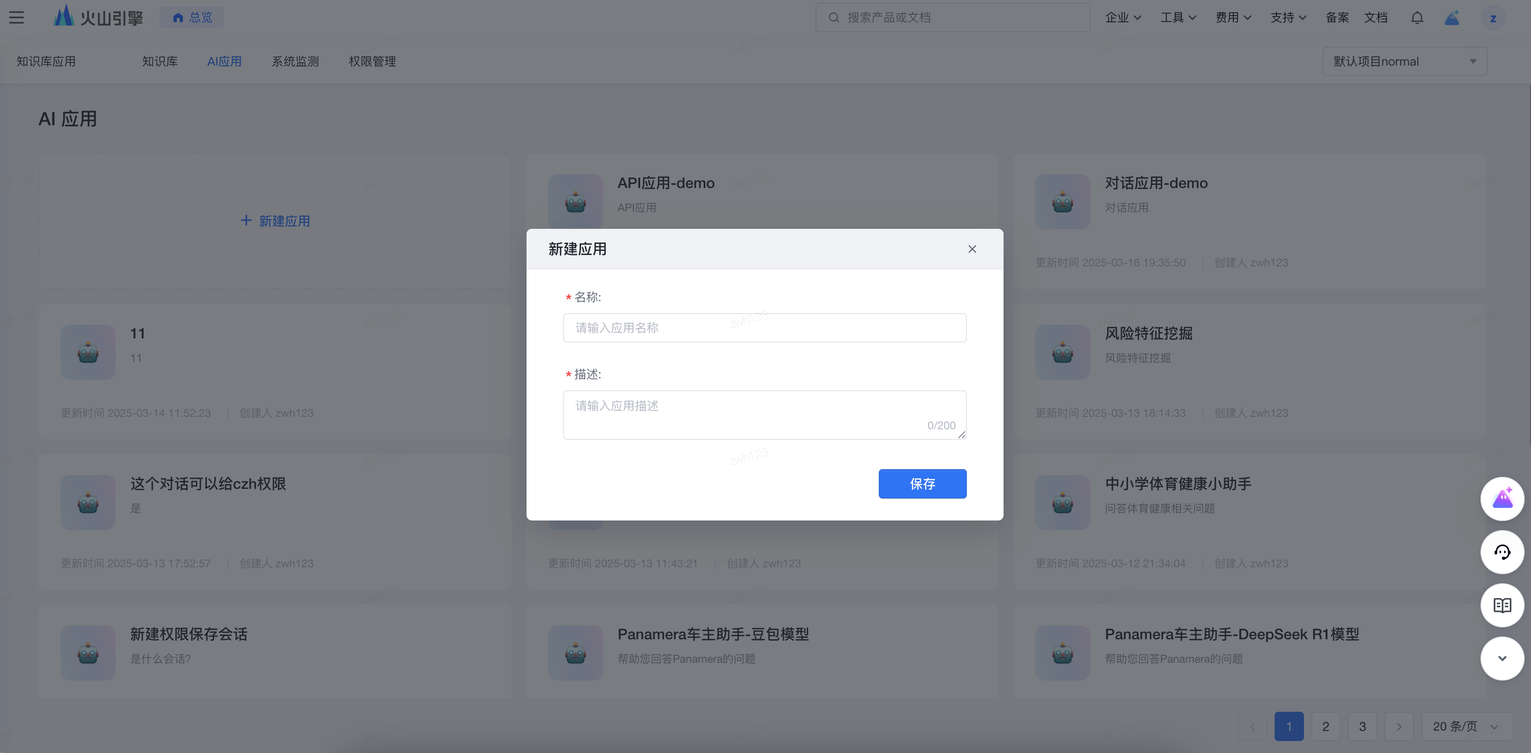
Task: Click the 请输入应用描述 description textarea
Action: click(x=765, y=415)
